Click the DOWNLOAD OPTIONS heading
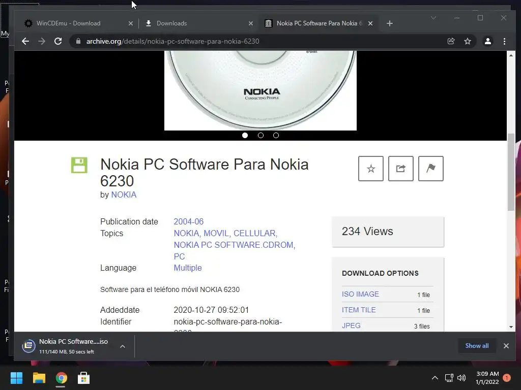The height and width of the screenshot is (390, 521). pyautogui.click(x=380, y=273)
